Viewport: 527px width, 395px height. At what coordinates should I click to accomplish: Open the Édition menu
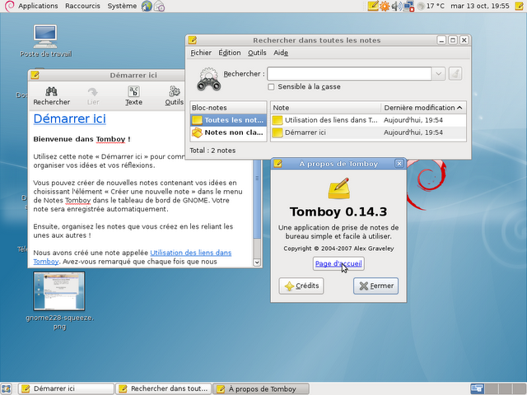point(230,53)
